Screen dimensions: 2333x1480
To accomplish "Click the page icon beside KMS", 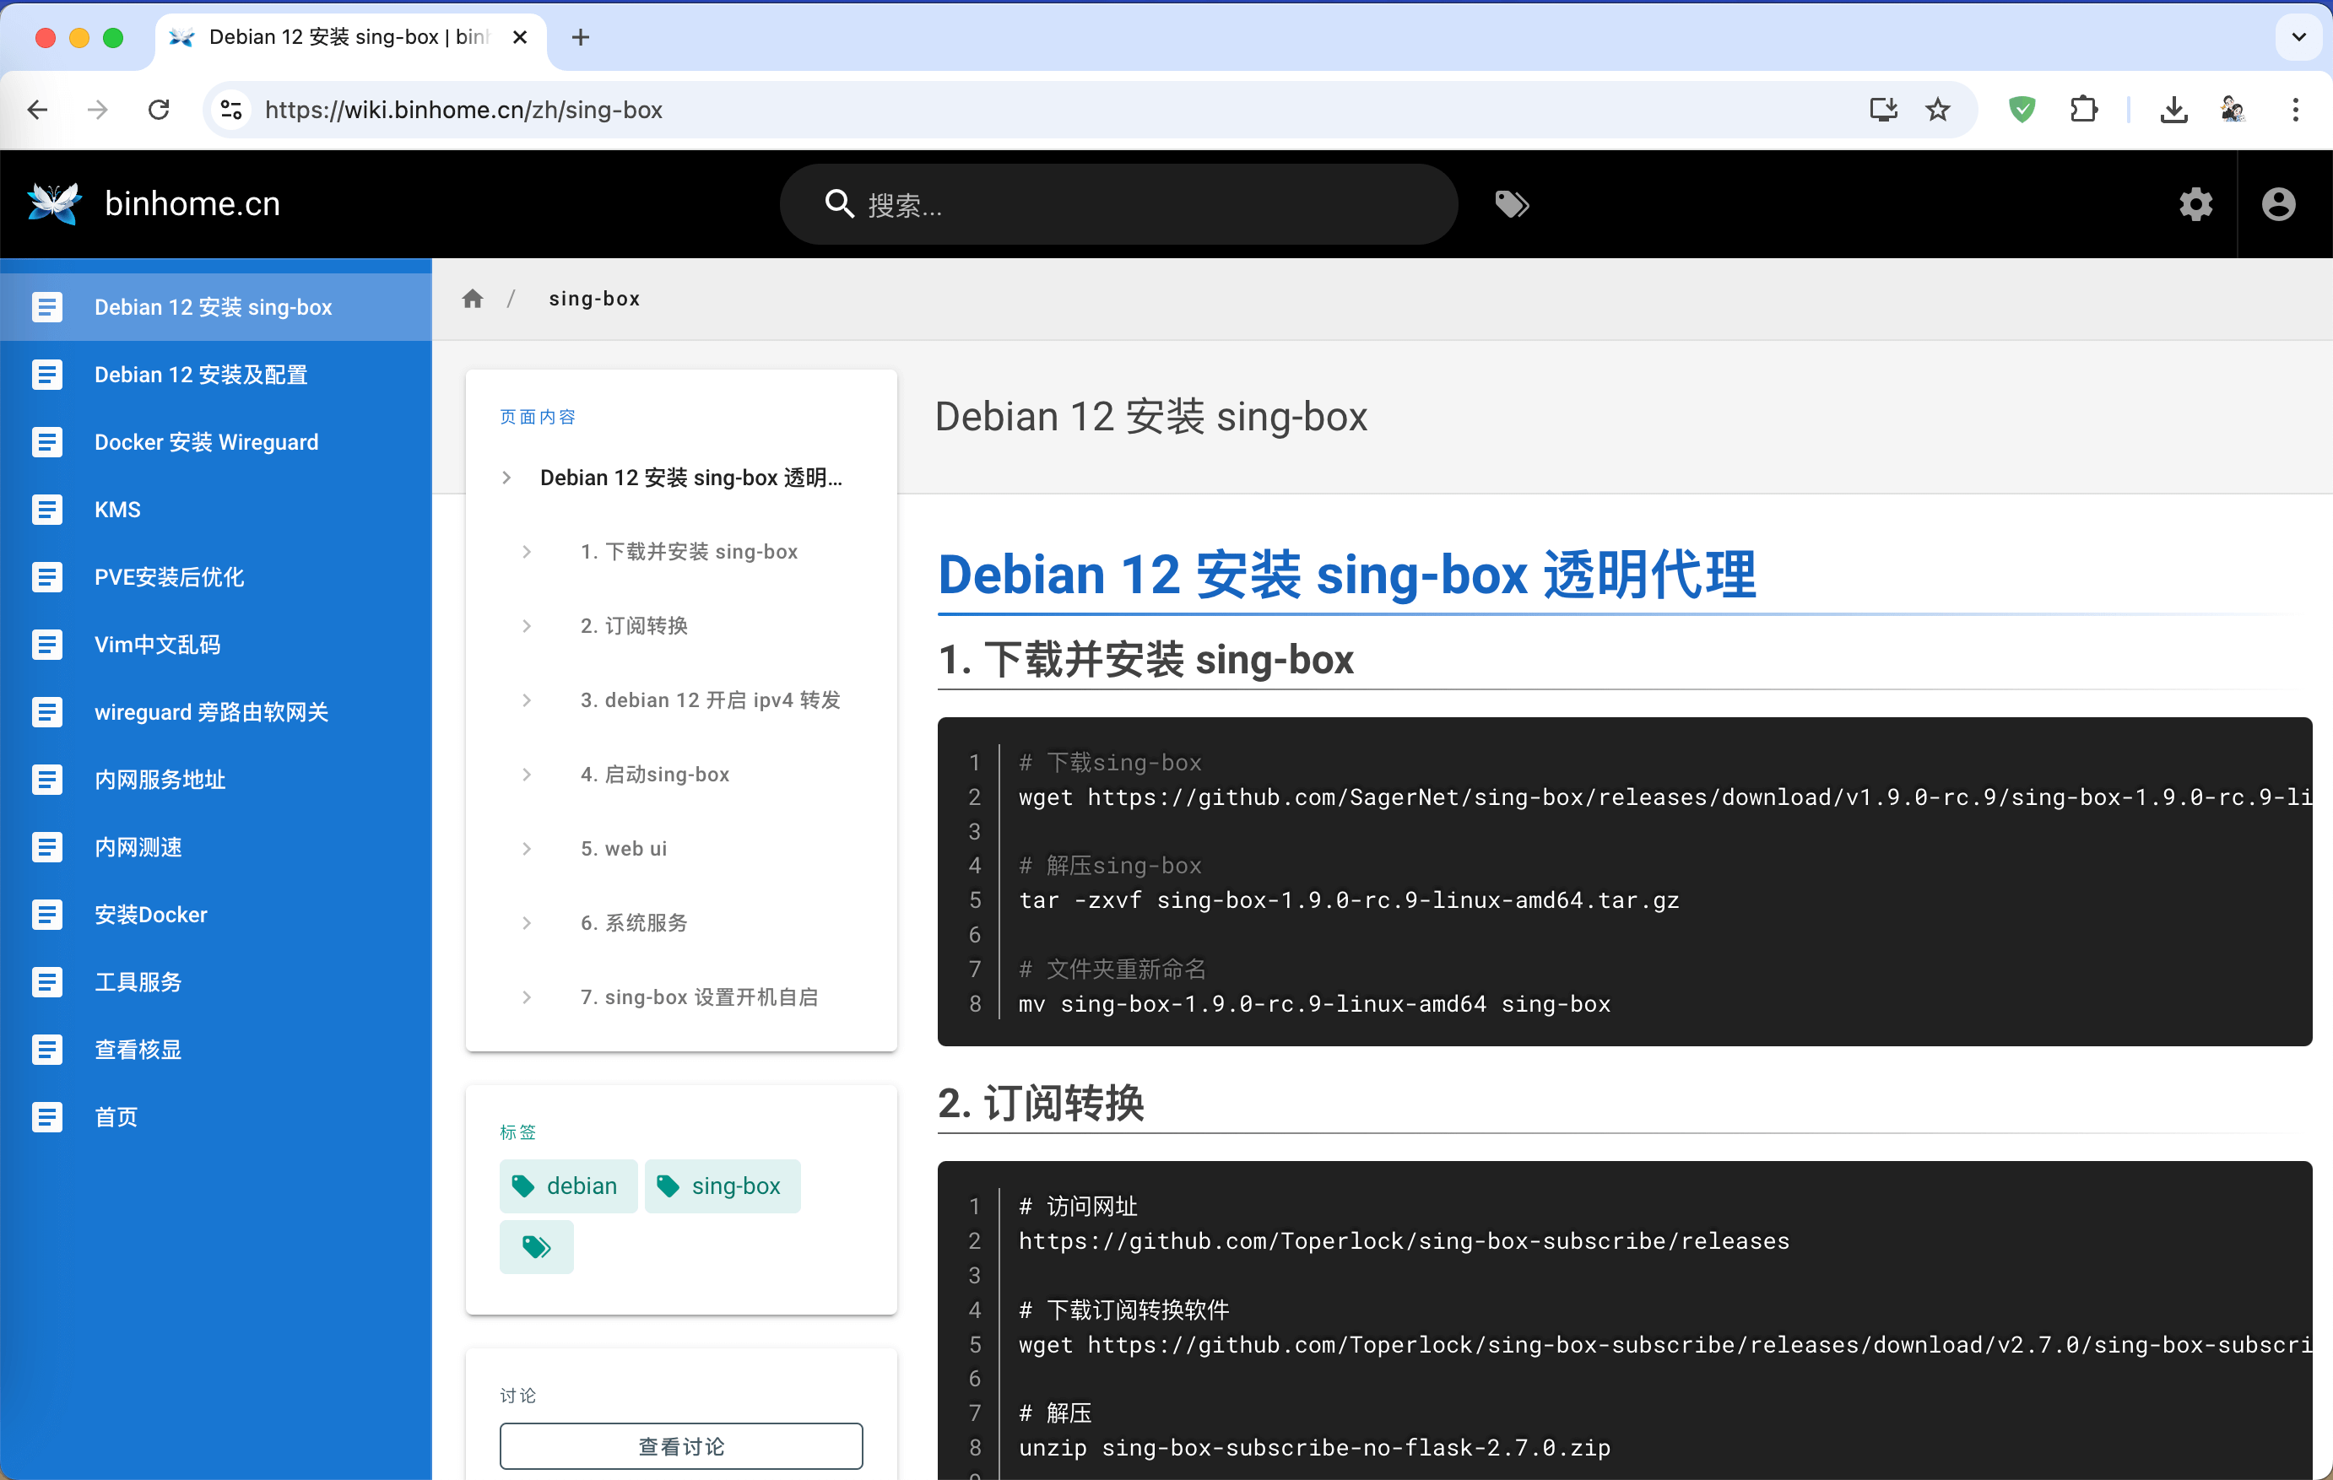I will (x=46, y=510).
